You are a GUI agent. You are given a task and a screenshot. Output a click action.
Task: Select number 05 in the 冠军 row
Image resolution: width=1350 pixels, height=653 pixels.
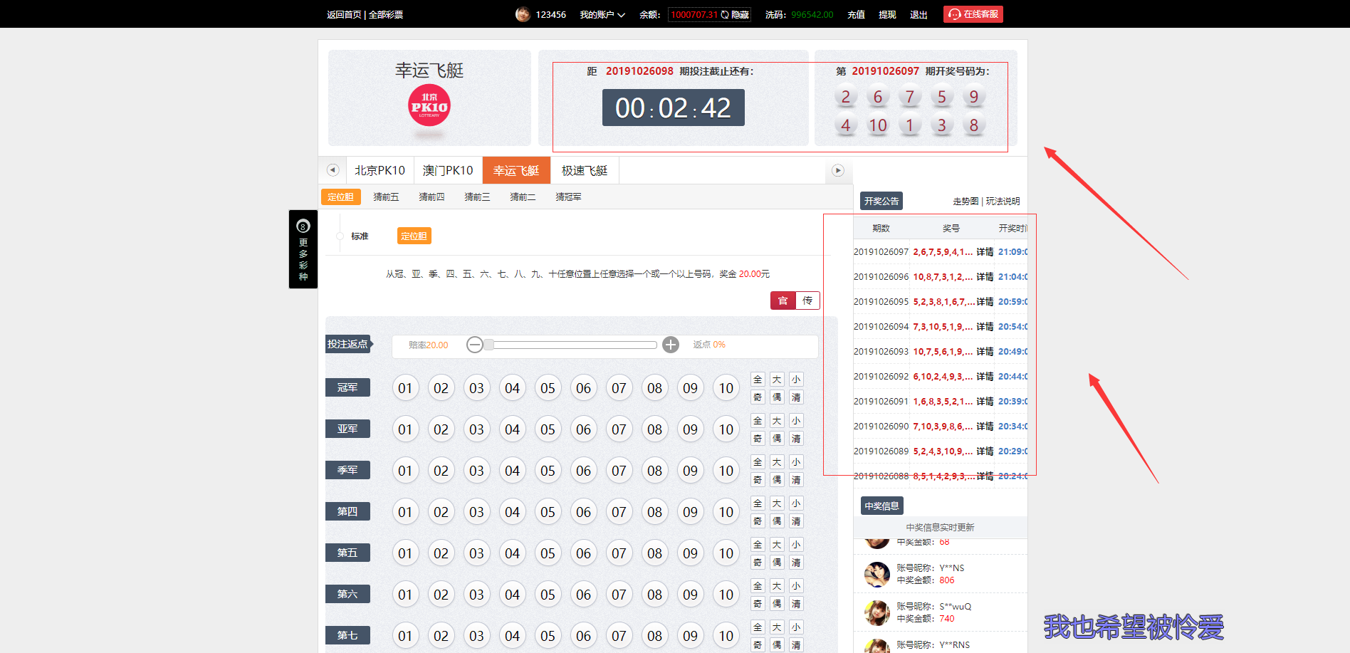(548, 388)
